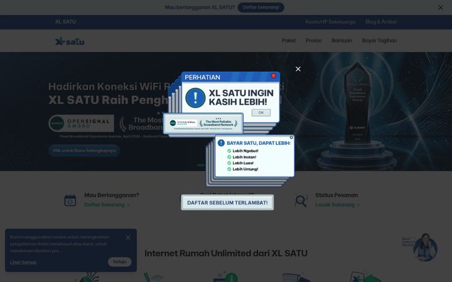Close the cookie notice X icon
Viewport: 452px width, 282px height.
128,238
